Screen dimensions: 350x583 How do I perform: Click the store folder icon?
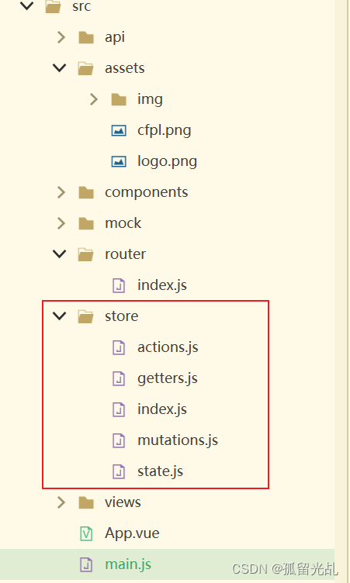86,316
